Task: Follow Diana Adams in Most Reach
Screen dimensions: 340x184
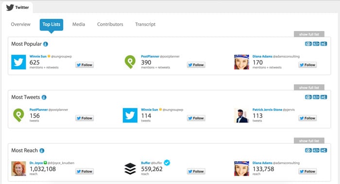Action: (x=307, y=171)
